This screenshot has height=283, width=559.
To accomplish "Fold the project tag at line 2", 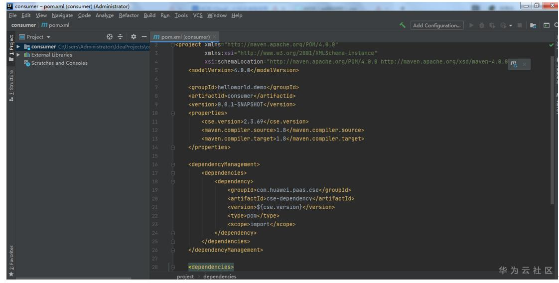I will pyautogui.click(x=173, y=44).
